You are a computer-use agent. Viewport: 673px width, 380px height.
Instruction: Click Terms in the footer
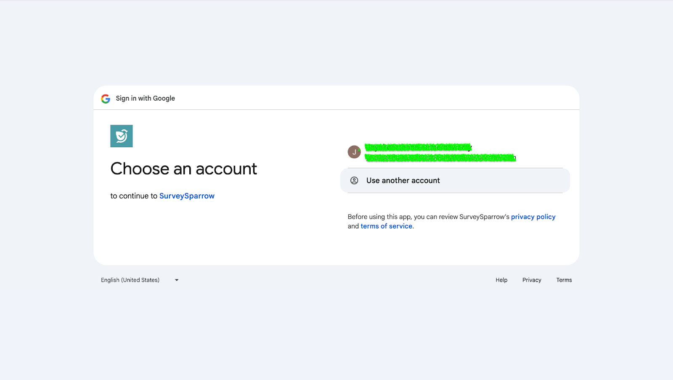tap(564, 280)
